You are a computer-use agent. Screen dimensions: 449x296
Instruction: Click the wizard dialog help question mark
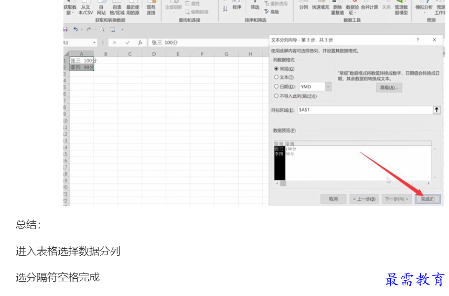[x=418, y=40]
